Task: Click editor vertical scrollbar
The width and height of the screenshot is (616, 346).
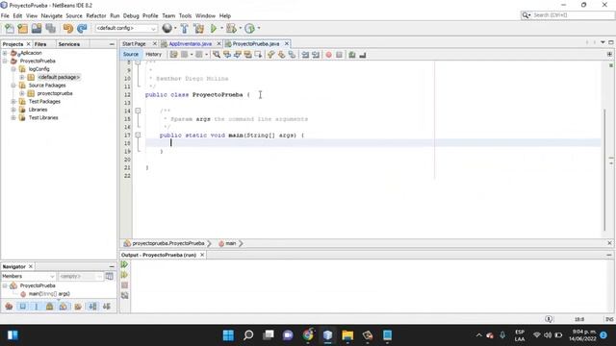Action: [x=604, y=169]
